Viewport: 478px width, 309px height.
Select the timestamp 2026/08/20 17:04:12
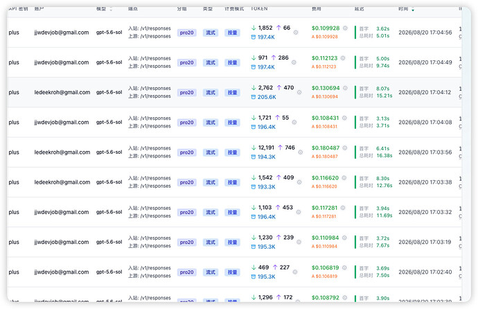tap(425, 92)
